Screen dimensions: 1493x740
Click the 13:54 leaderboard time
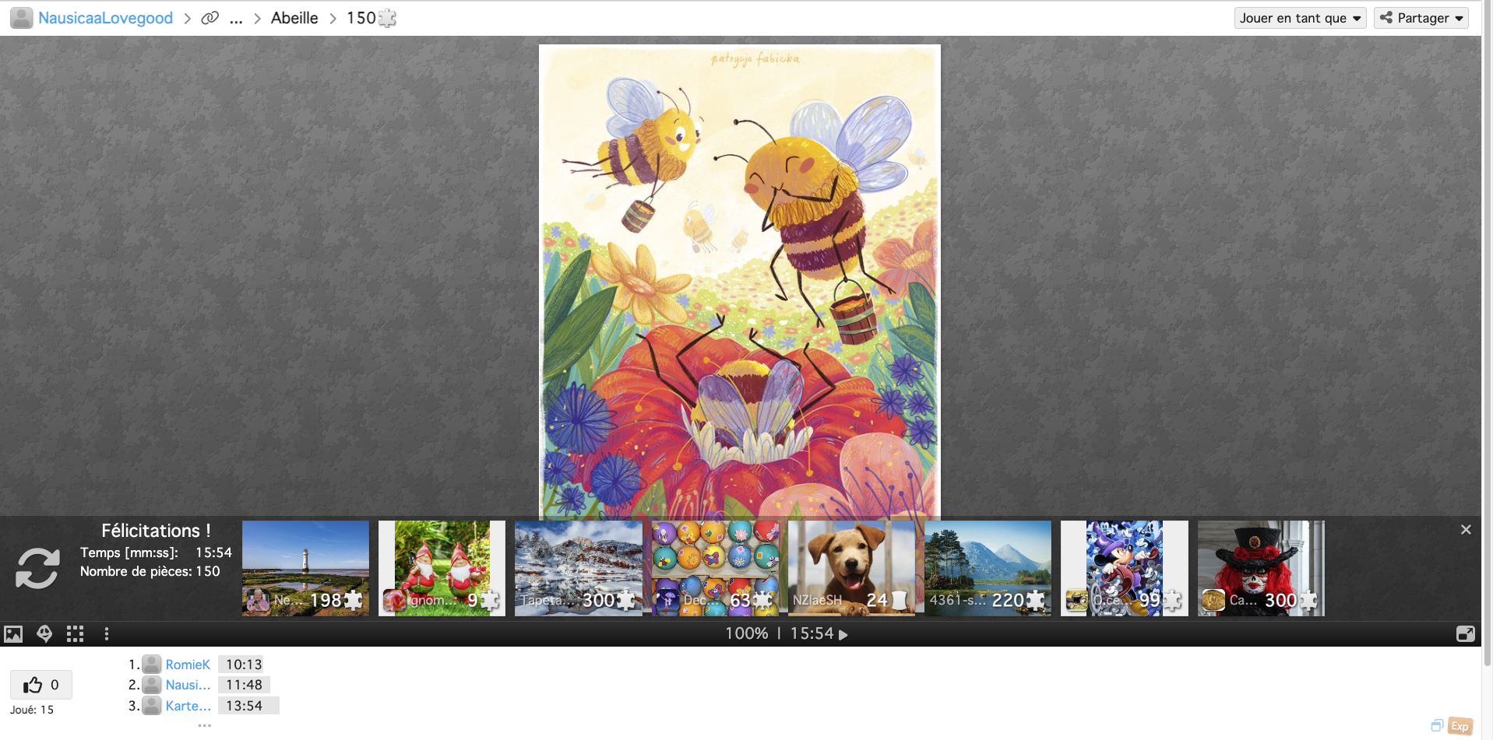tap(244, 706)
